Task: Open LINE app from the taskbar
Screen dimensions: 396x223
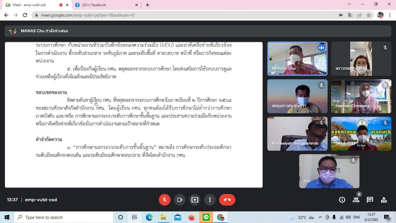Action: 206,217
